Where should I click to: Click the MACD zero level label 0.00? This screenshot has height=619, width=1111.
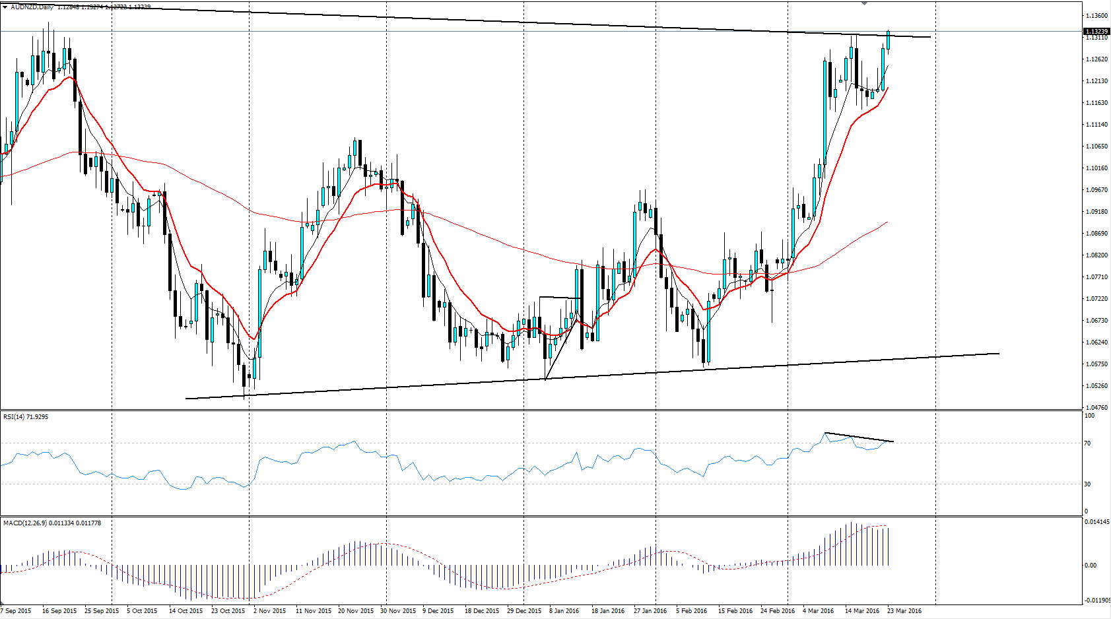(1091, 566)
